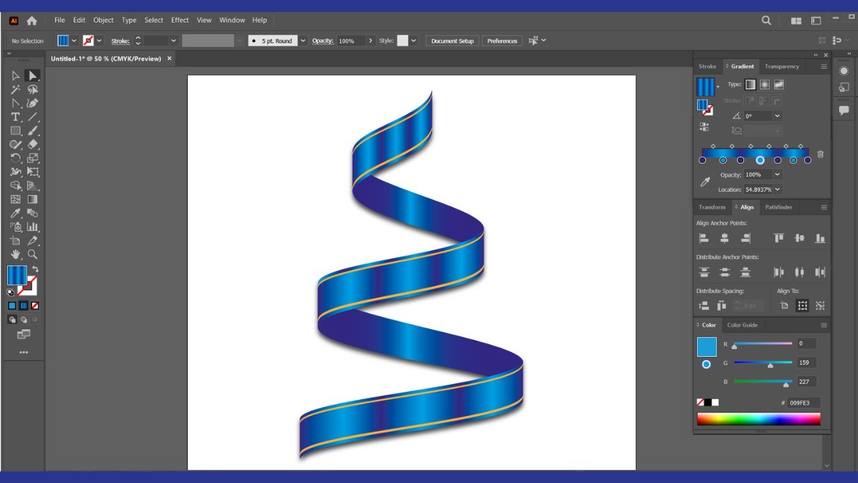Switch to the Pathfinder tab
The width and height of the screenshot is (858, 483).
(778, 207)
